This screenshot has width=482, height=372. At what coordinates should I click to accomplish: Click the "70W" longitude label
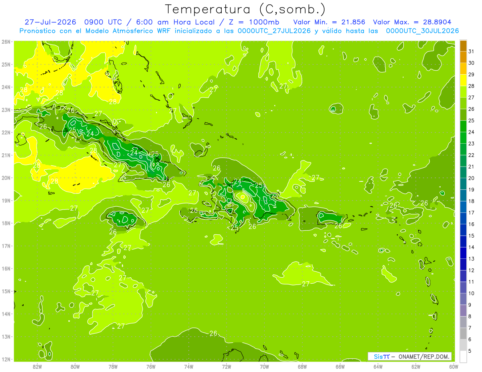[264, 366]
